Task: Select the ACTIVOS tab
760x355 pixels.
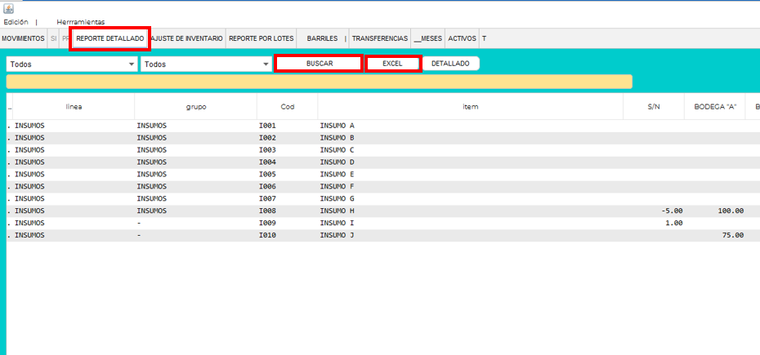Action: coord(462,38)
